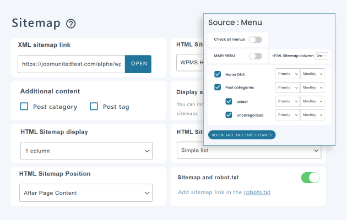This screenshot has width=347, height=220.
Task: Open the HTML Sitemap column dropdown
Action: 321,56
